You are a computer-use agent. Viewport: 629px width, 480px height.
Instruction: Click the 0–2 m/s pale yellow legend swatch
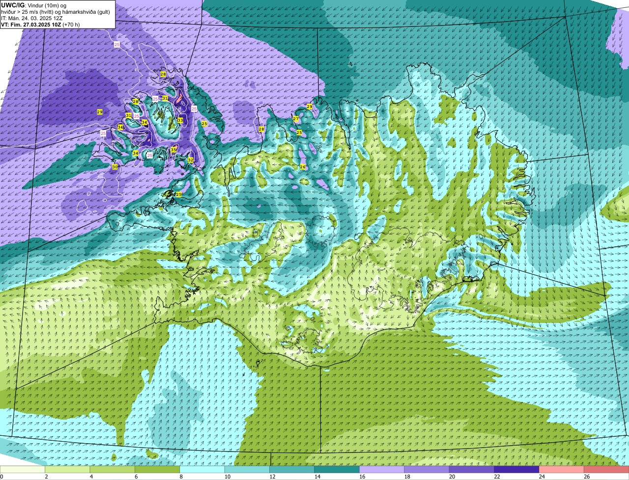pos(23,469)
